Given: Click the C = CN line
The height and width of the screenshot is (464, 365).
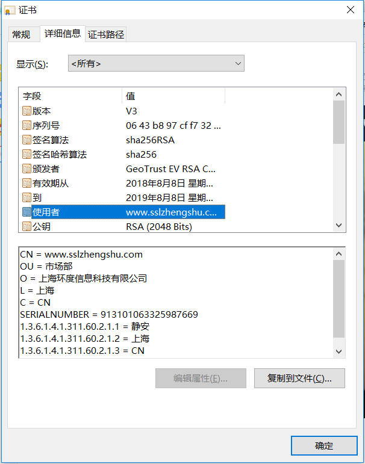Looking at the screenshot, I should [x=36, y=303].
